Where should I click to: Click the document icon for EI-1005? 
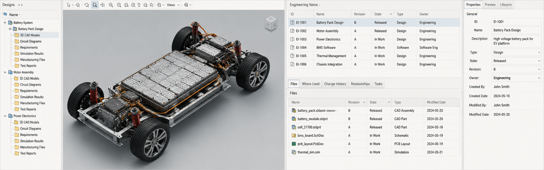(x=292, y=56)
